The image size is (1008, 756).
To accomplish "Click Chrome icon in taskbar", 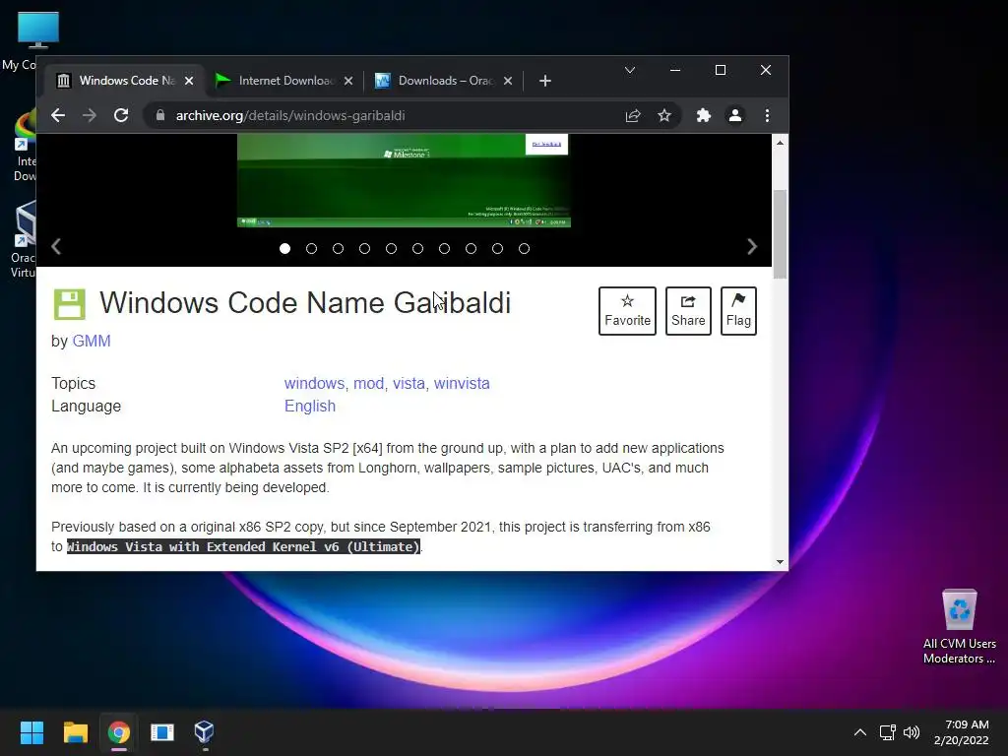I will pos(119,732).
